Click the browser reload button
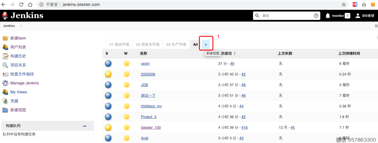This screenshot has height=143, width=378. [x=21, y=4]
